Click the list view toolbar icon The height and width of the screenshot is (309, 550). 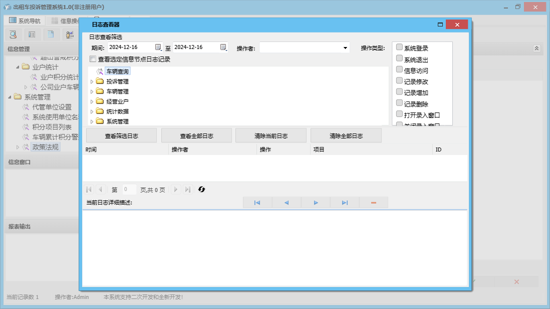(32, 34)
